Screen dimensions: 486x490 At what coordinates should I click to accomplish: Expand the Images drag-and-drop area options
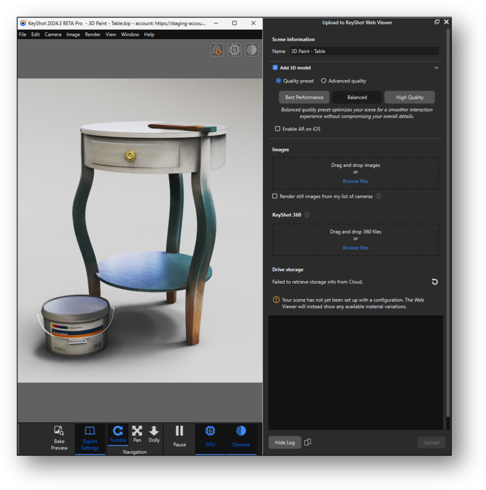[355, 181]
